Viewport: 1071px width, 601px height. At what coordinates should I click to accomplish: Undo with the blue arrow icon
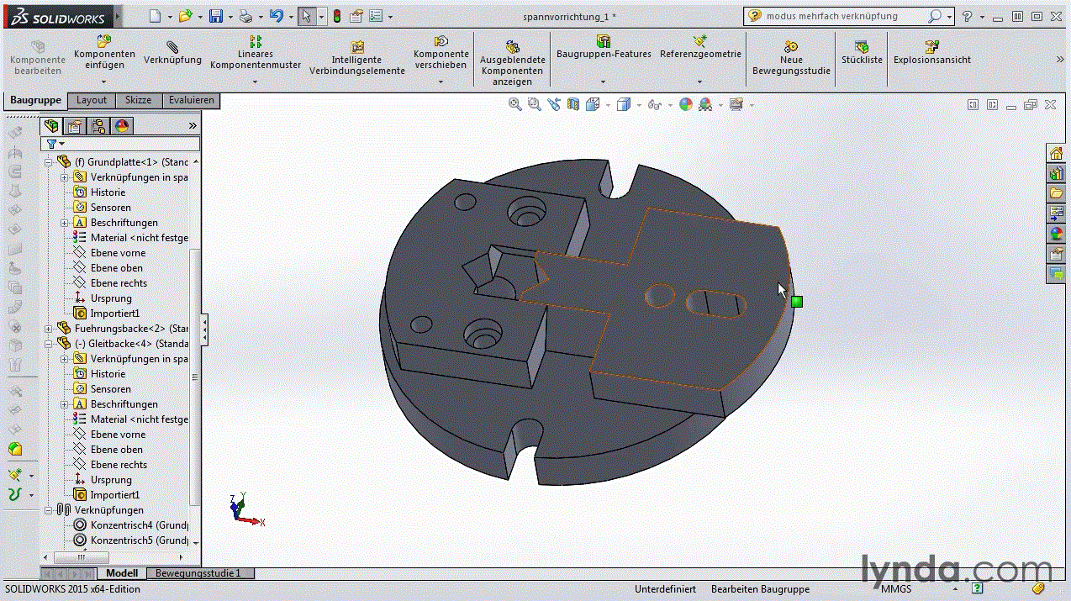[276, 16]
